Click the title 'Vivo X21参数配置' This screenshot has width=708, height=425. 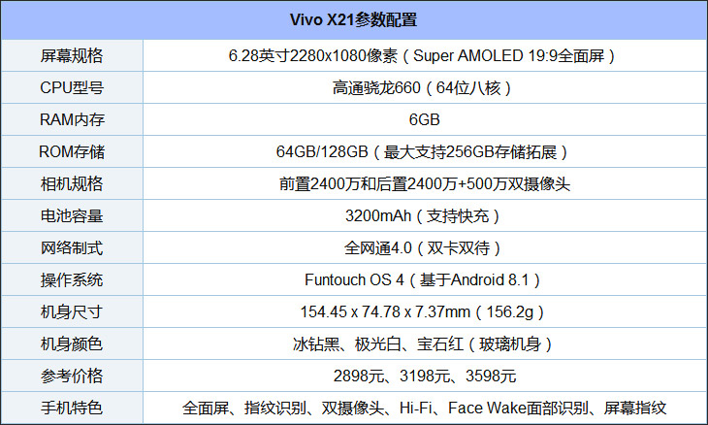coord(353,19)
